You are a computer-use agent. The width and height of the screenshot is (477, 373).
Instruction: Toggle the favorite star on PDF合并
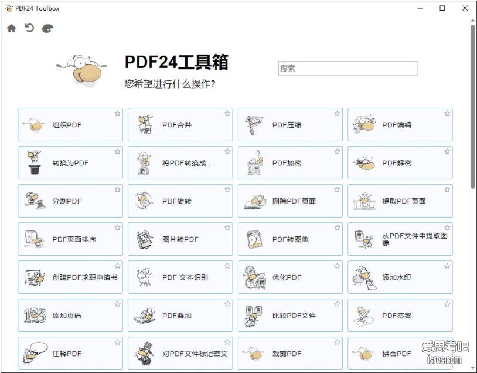(227, 114)
